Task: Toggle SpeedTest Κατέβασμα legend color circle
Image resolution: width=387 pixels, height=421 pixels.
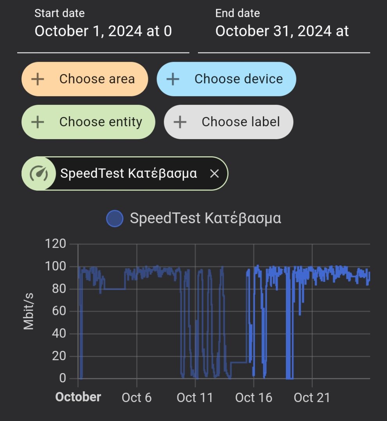Action: click(115, 218)
